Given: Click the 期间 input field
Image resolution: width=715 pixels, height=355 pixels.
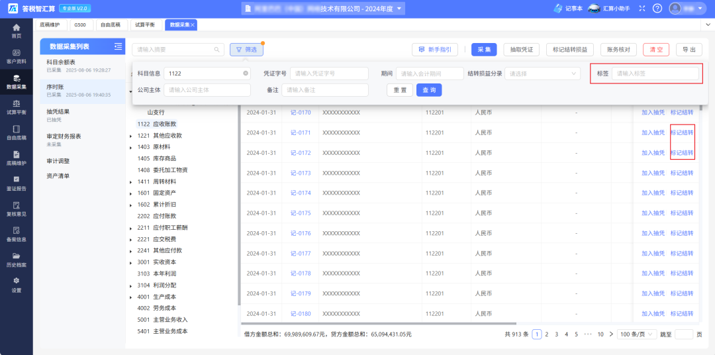Looking at the screenshot, I should coord(430,73).
